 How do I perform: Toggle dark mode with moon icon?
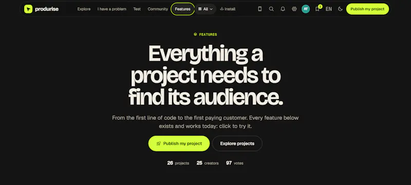coord(340,9)
